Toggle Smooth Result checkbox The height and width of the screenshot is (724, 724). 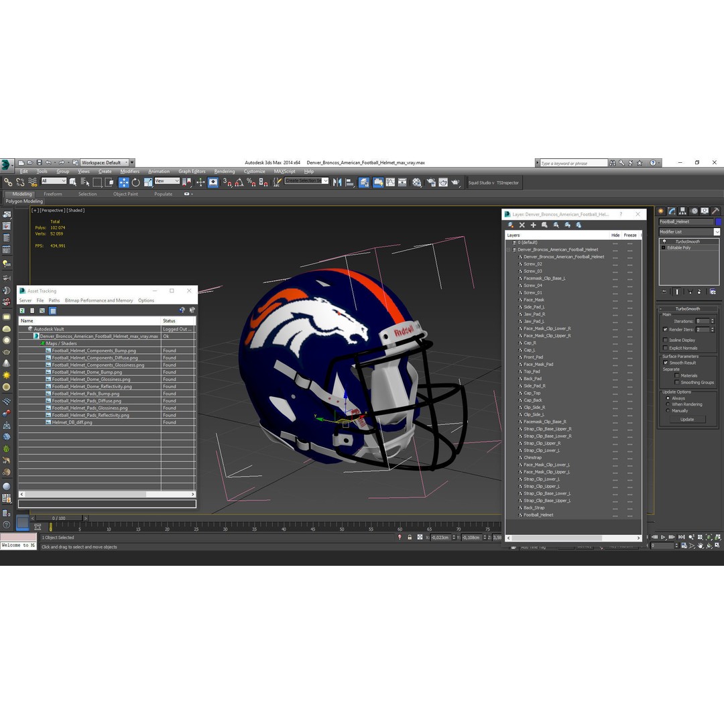click(666, 363)
